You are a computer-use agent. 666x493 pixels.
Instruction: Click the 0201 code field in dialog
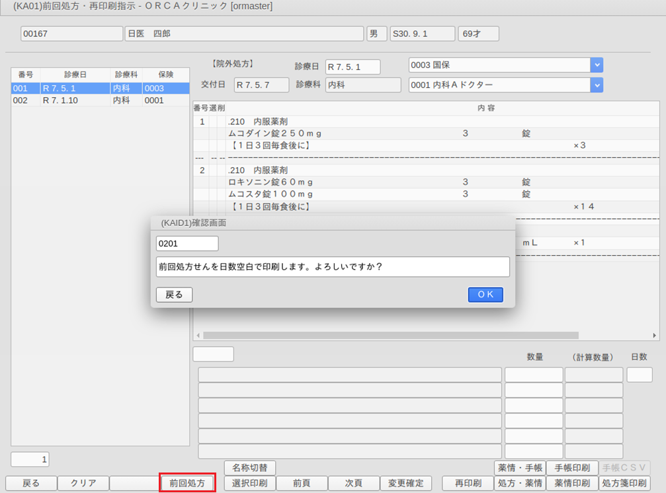[187, 244]
